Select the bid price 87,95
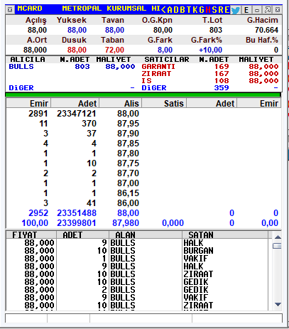 coord(128,124)
